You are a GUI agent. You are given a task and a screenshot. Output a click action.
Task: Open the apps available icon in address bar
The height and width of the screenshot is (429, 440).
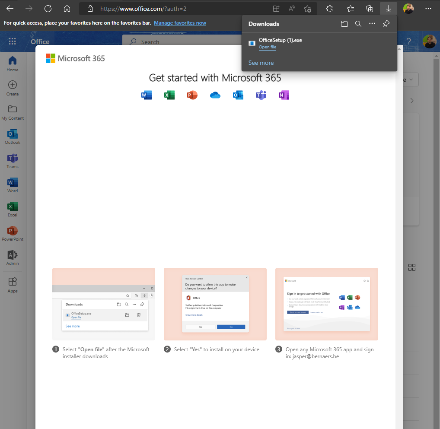coord(276,9)
